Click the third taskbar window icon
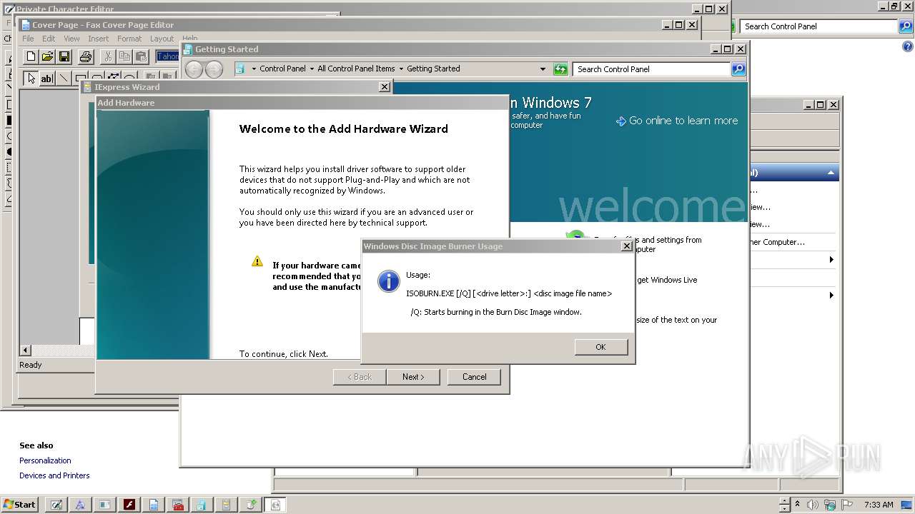The image size is (915, 514). pyautogui.click(x=104, y=505)
